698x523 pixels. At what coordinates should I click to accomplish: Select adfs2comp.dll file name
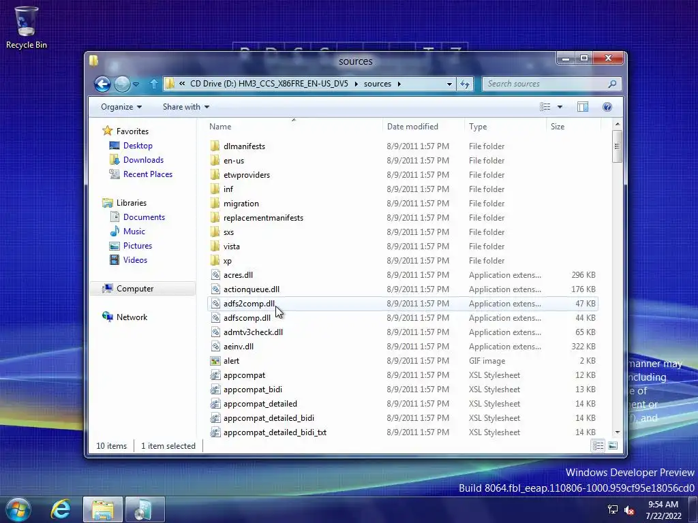249,303
